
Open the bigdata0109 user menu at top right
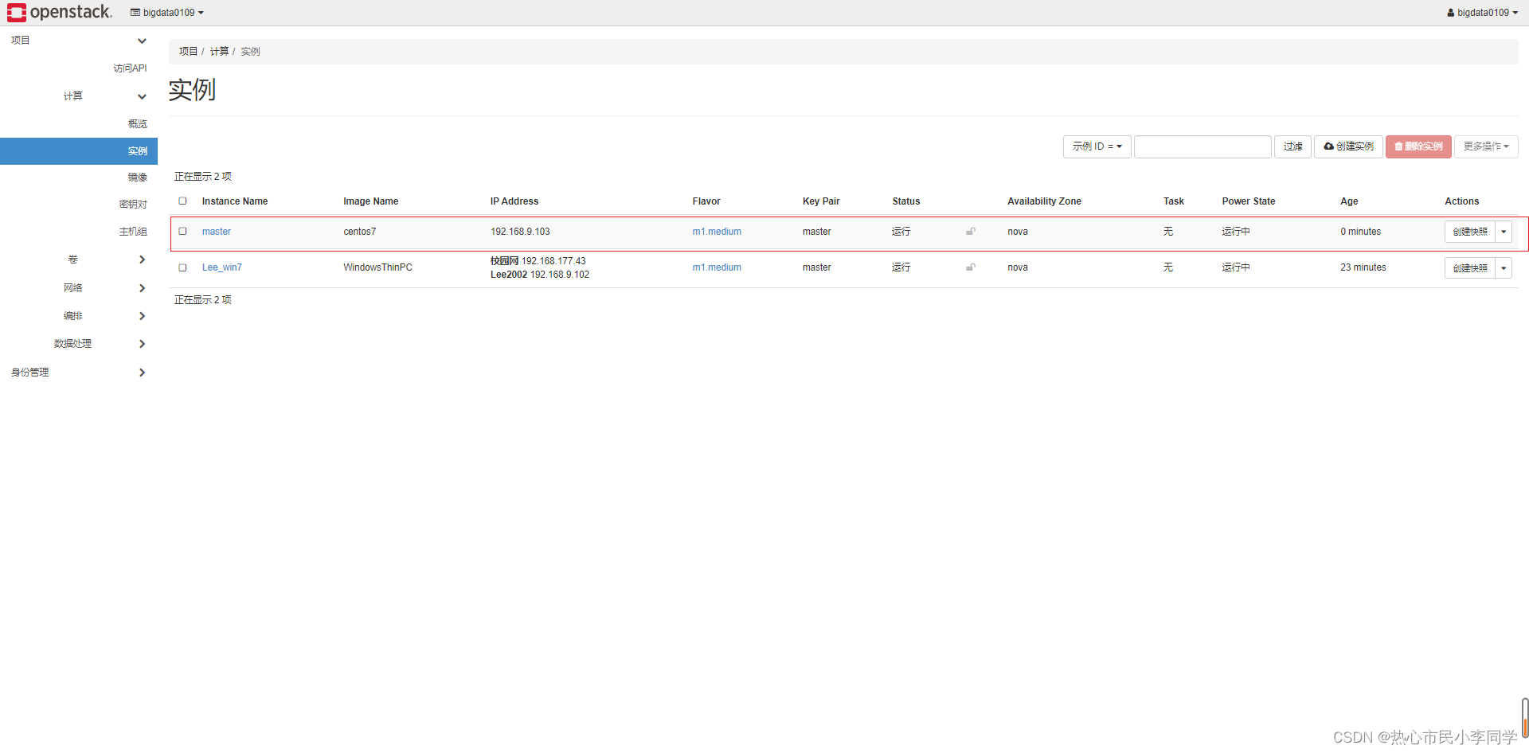1482,13
